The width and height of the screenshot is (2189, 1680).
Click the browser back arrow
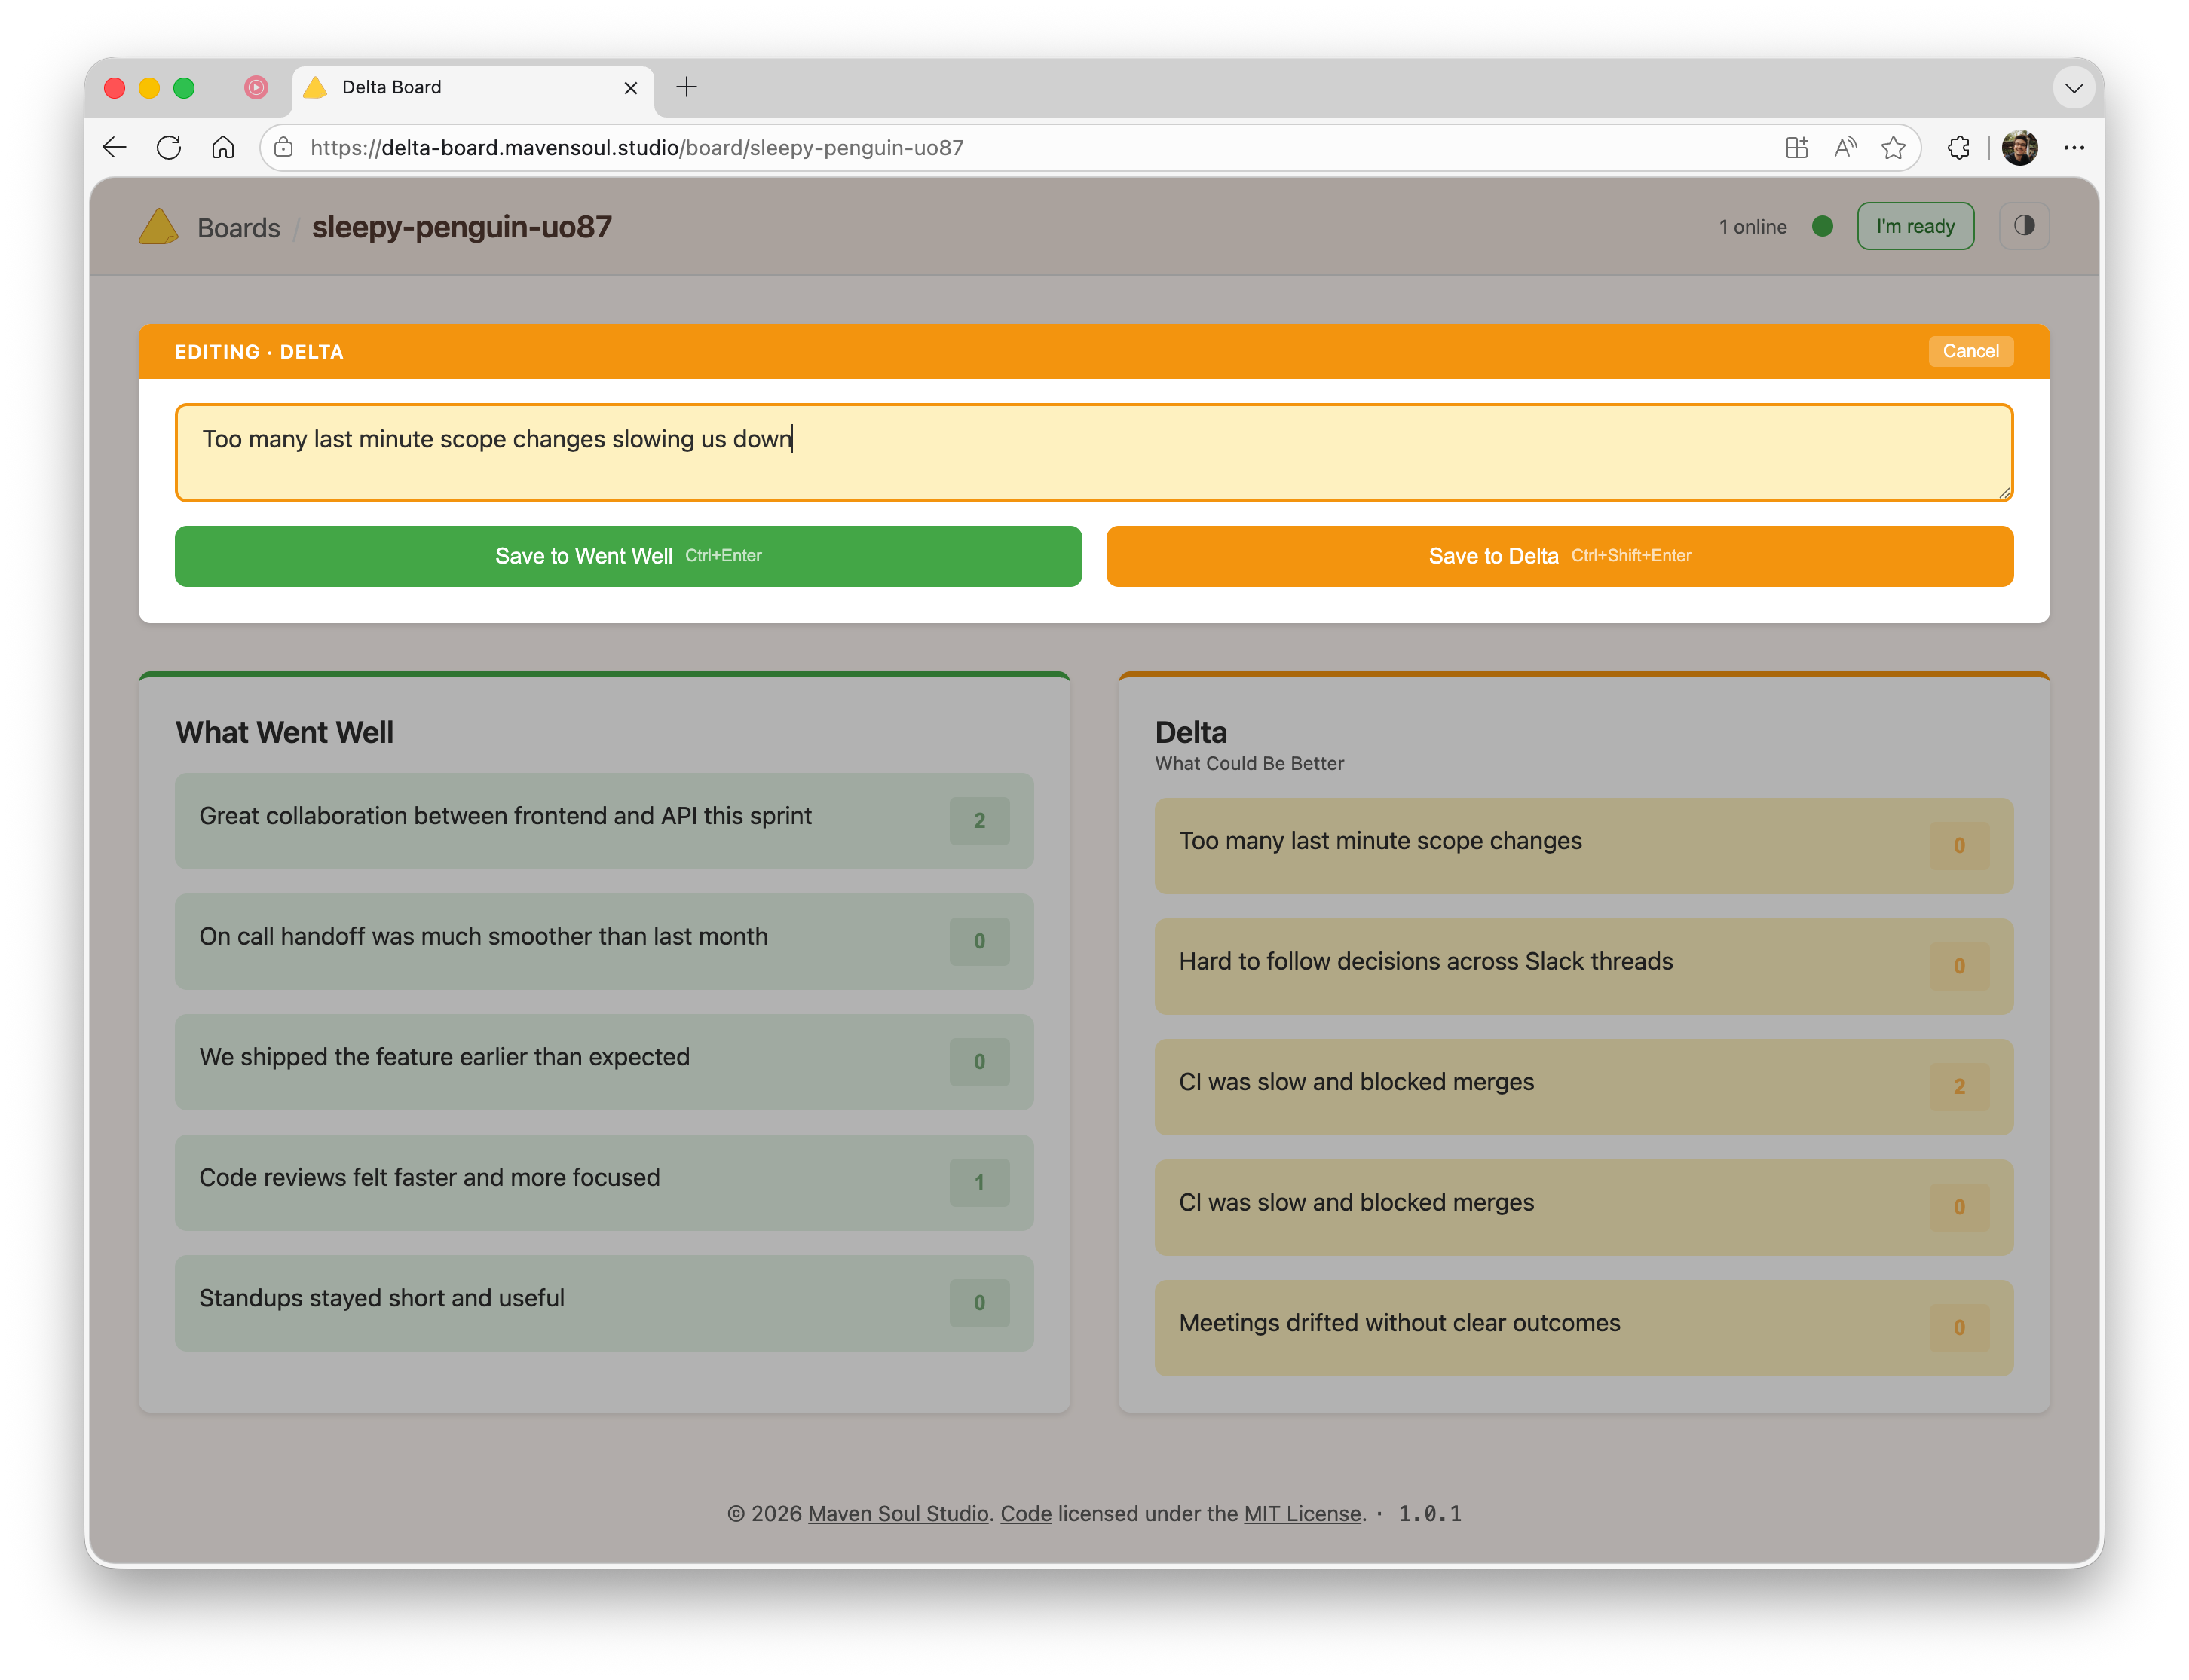tap(114, 148)
